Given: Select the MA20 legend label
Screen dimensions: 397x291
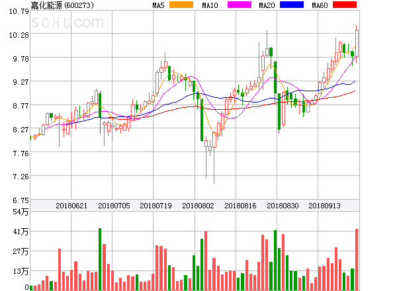Looking at the screenshot, I should point(267,5).
